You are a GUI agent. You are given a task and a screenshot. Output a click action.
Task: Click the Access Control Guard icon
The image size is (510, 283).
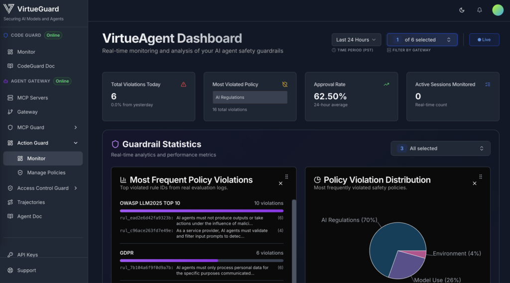pos(10,188)
